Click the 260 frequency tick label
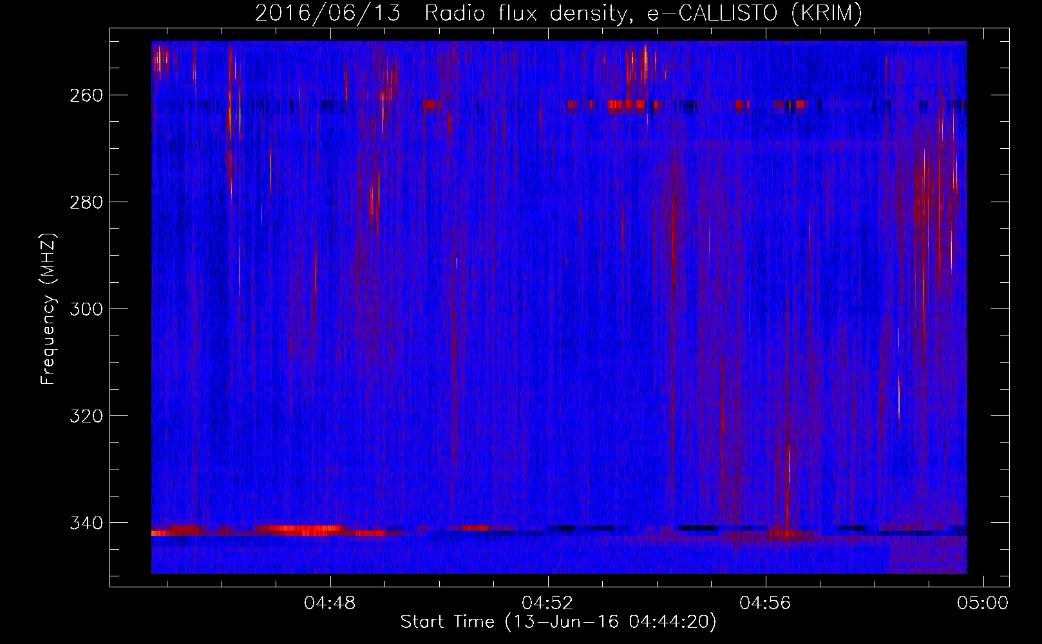This screenshot has width=1042, height=644. coord(85,95)
